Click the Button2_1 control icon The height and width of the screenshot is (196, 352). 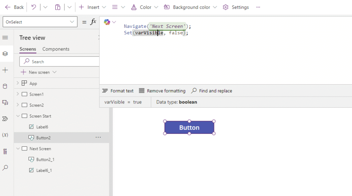tap(31, 160)
